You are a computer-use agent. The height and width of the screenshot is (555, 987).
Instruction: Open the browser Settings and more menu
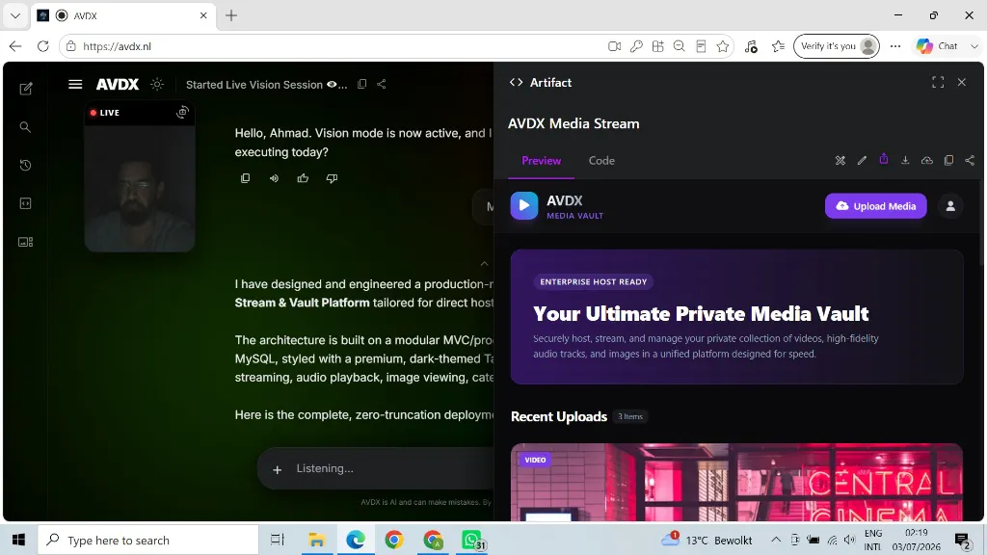click(x=895, y=46)
